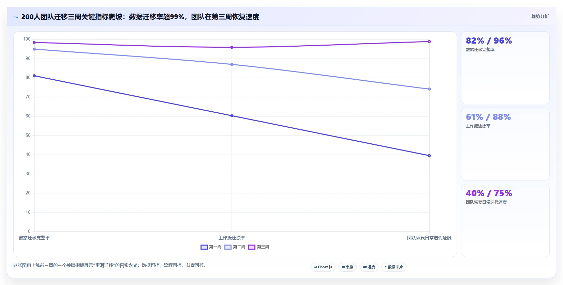The width and height of the screenshot is (563, 285).
Task: Click the 第二周 point at 团队恢复日常迭代速度
Action: 429,89
